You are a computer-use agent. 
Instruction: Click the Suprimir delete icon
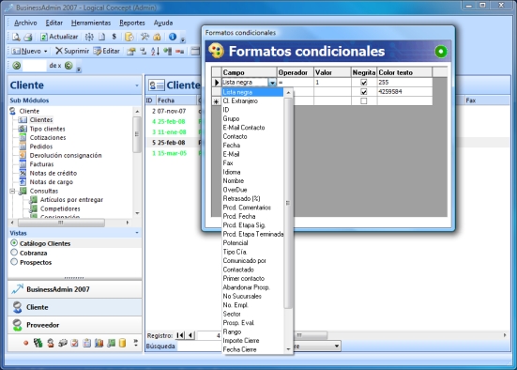coord(59,51)
